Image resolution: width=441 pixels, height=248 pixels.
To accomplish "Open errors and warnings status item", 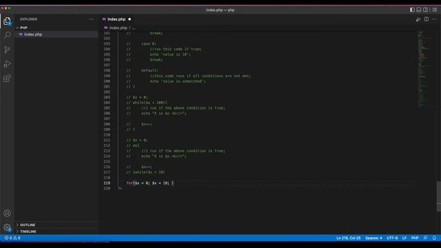I will (12, 238).
